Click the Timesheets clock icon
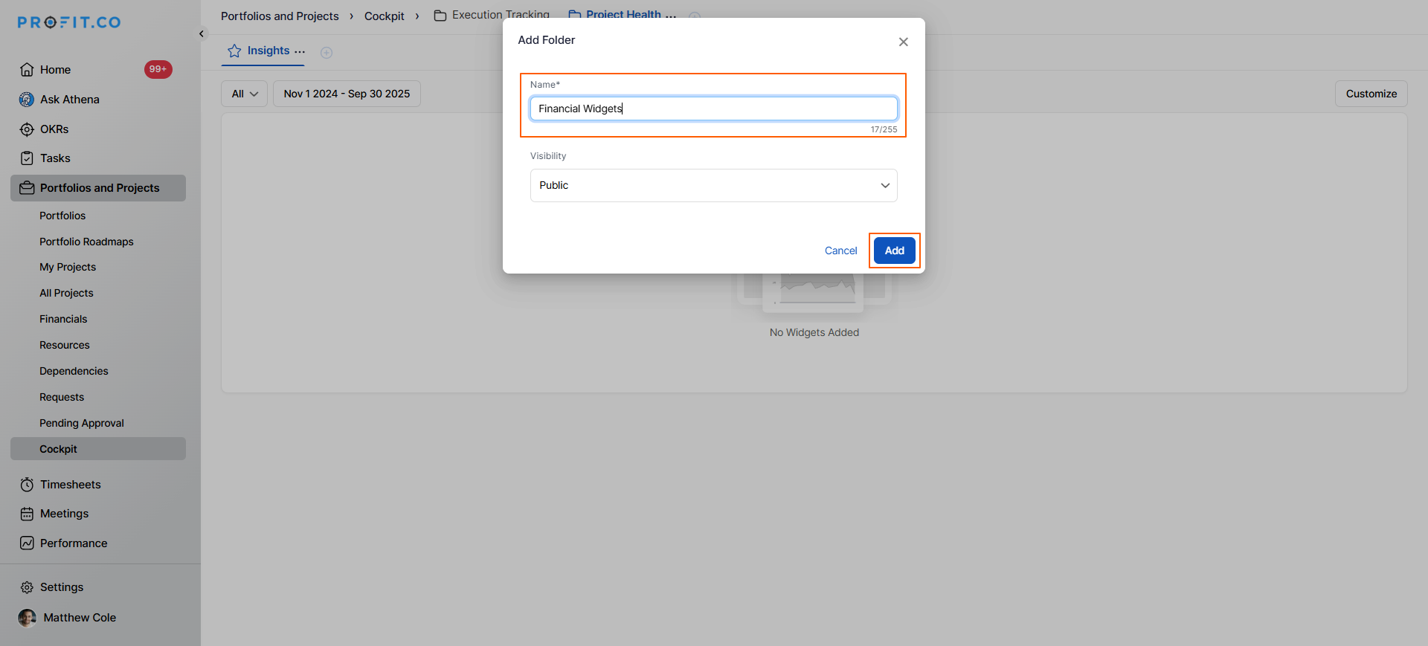Viewport: 1428px width, 646px height. coord(27,485)
